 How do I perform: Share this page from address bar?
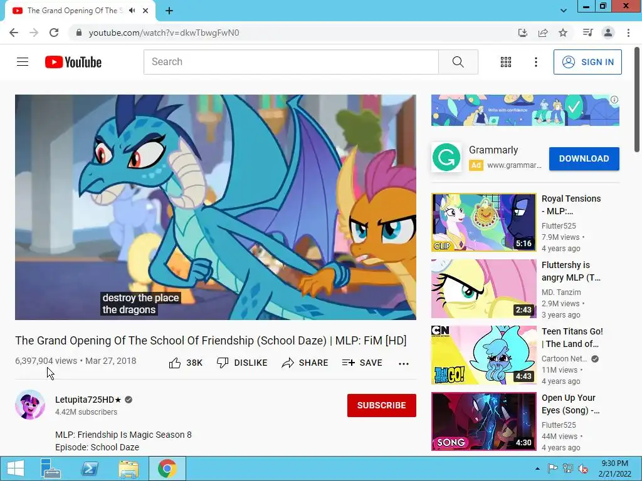543,33
